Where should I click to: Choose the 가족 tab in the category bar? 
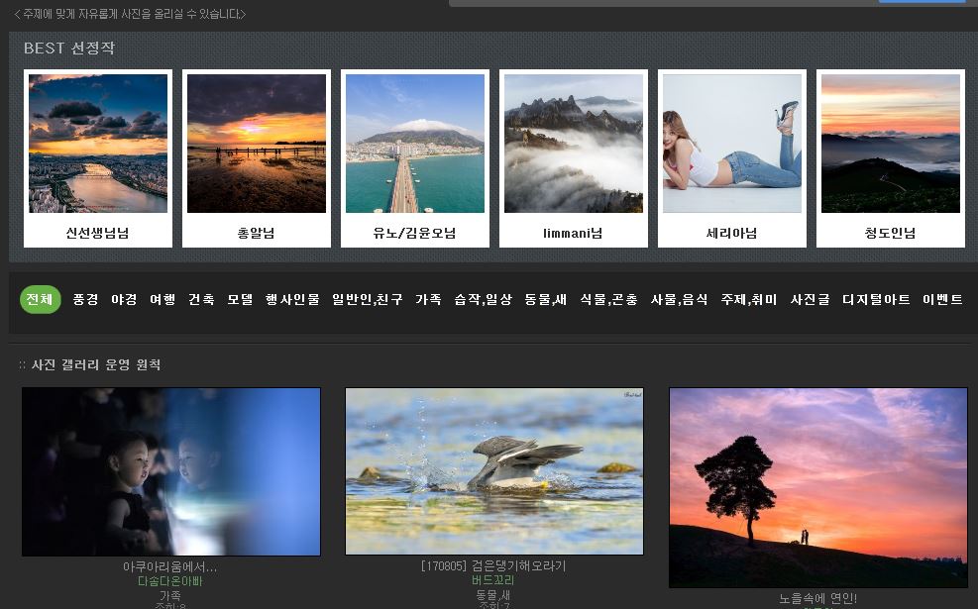click(x=428, y=299)
